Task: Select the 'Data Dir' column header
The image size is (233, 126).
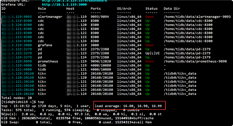Action: [172, 9]
